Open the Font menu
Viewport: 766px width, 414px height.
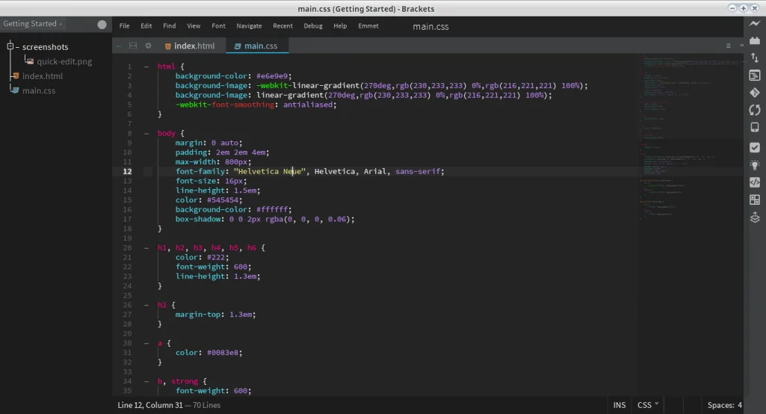218,26
